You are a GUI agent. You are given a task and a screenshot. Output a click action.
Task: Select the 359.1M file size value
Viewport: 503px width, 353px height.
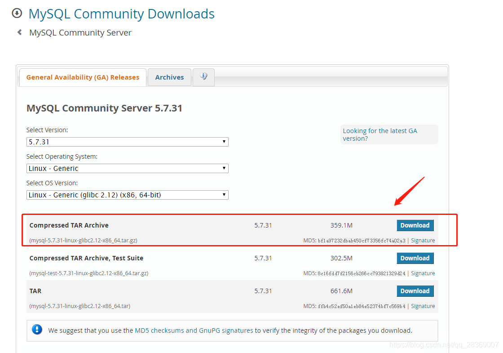(341, 225)
